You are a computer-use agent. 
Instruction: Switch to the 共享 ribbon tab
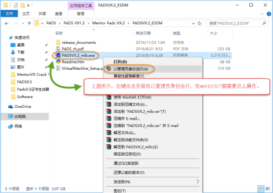(42, 14)
